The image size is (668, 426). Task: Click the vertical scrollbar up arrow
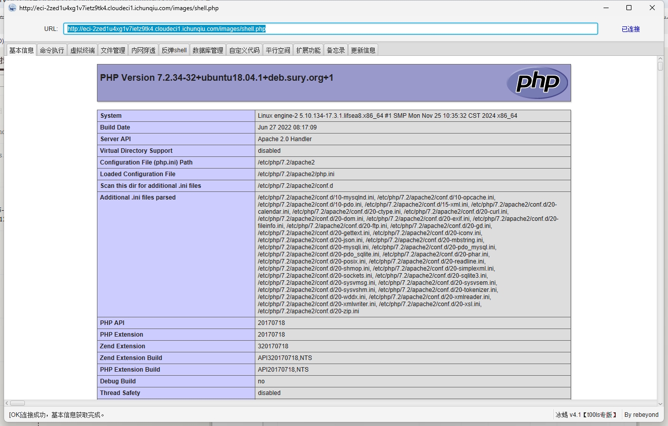[x=660, y=59]
